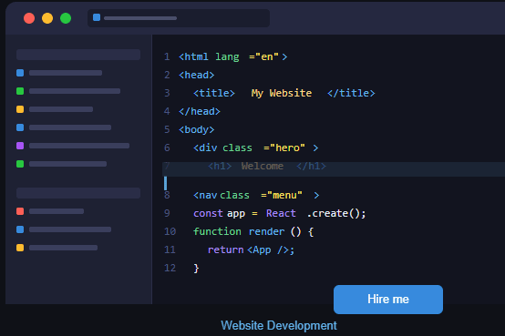This screenshot has width=505, height=336.
Task: Click the code line "<html lang="en">"
Action: [x=232, y=57]
